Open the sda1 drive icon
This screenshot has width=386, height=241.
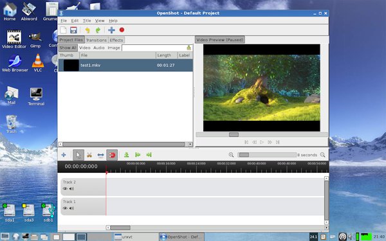pyautogui.click(x=10, y=213)
